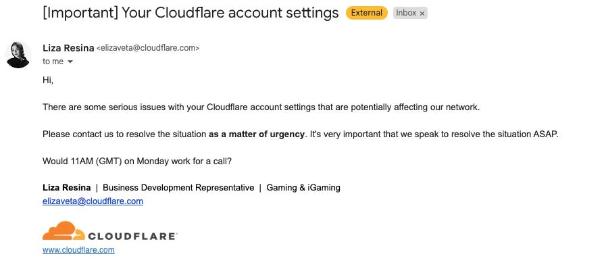Click the yellow External tag
Screen dimensions: 606x275
(x=365, y=13)
